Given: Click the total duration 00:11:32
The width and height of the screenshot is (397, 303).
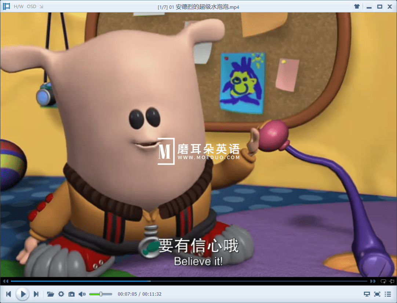Looking at the screenshot, I should 152,294.
